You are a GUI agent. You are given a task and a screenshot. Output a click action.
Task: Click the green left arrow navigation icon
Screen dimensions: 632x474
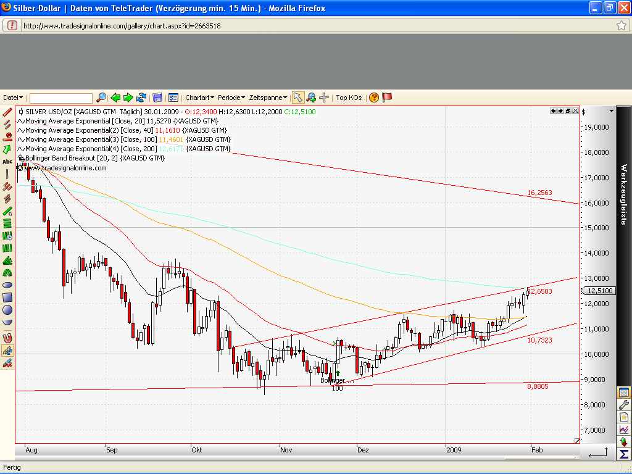click(115, 98)
